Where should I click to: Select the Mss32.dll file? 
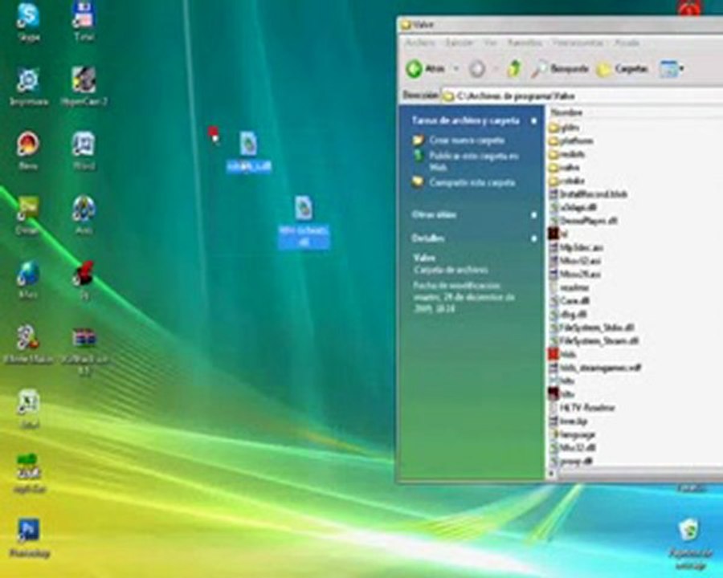click(x=572, y=448)
